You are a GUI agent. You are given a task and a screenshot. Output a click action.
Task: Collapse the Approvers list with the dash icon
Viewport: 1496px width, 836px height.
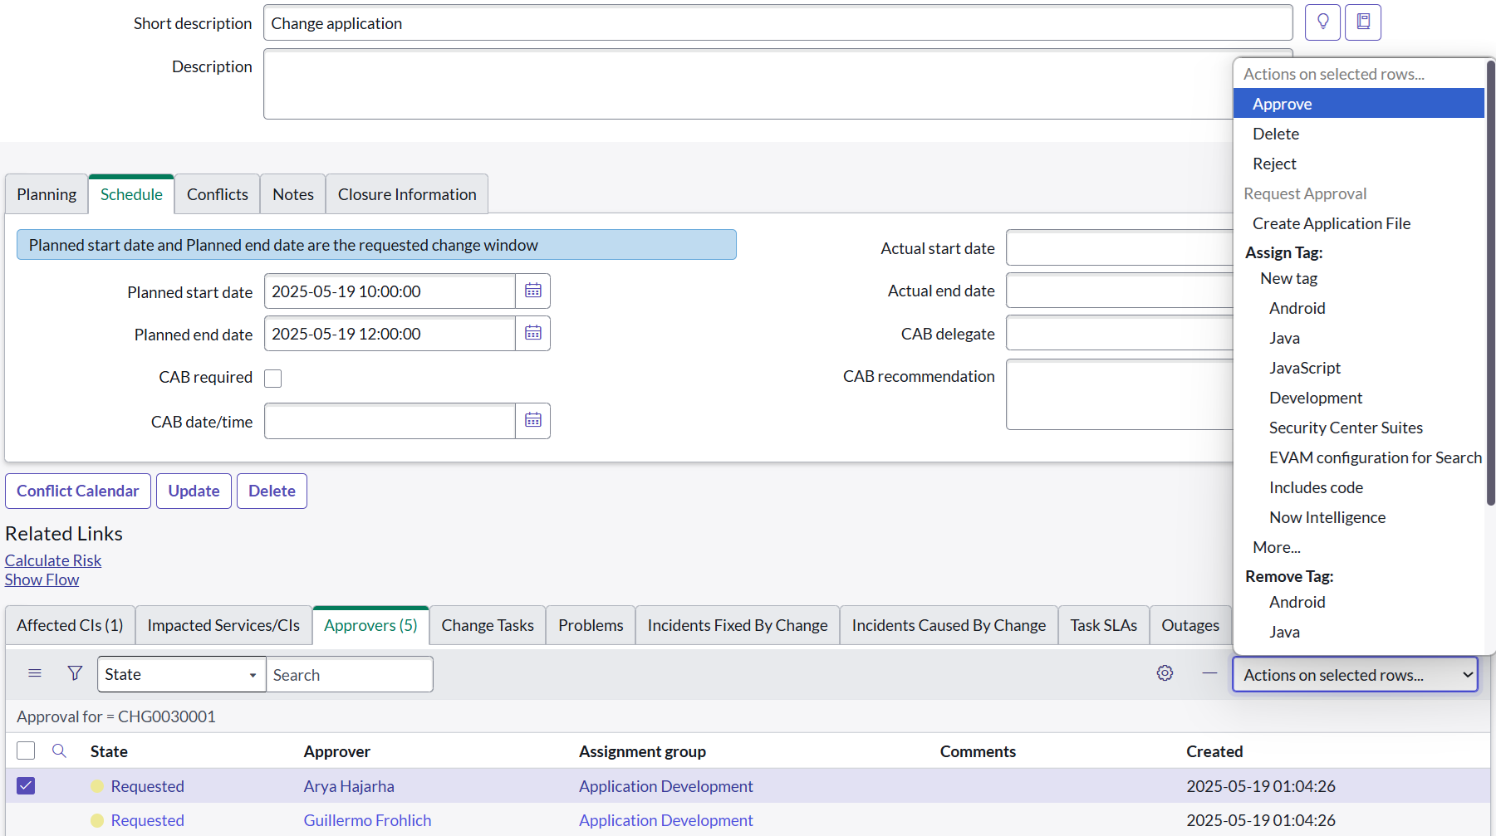(x=1209, y=673)
